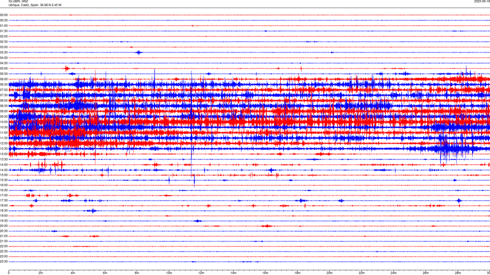Click the station code IG.UBRI..HNZ header
The width and height of the screenshot is (490, 275).
[18, 2]
